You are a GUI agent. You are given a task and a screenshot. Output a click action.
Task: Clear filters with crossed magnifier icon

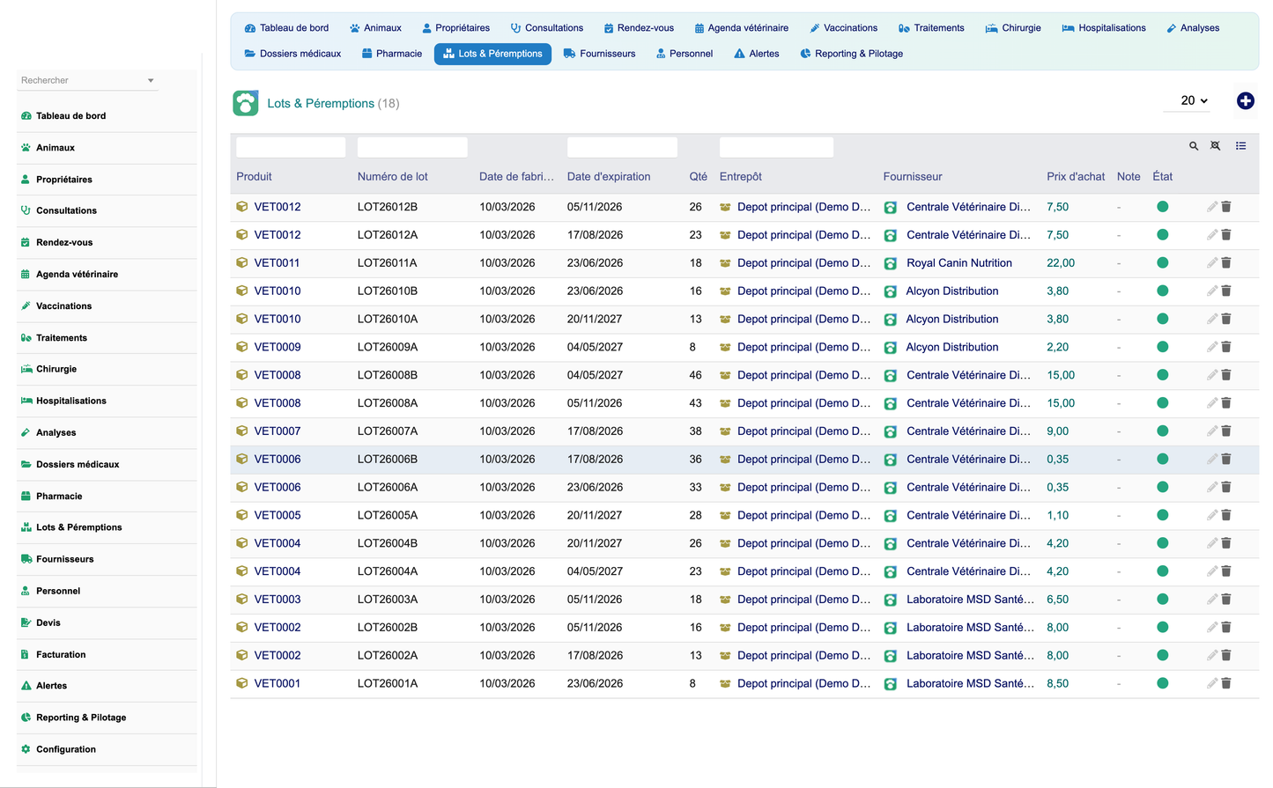coord(1216,146)
